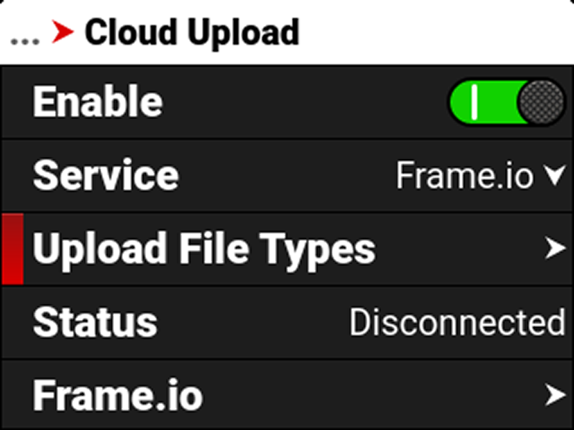Image resolution: width=574 pixels, height=430 pixels.
Task: Click the Cloud Upload menu title
Action: 192,33
